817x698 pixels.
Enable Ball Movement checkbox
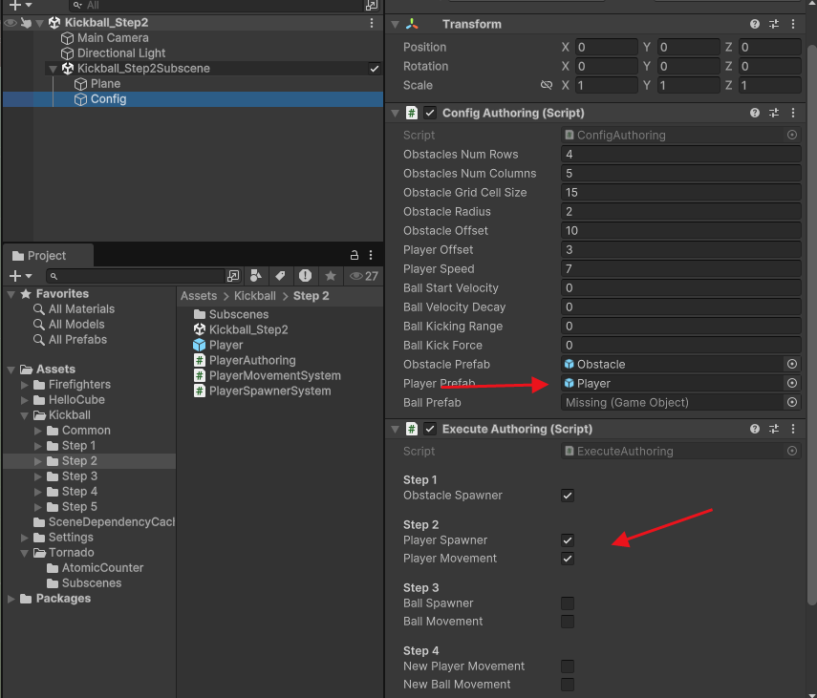tap(568, 622)
